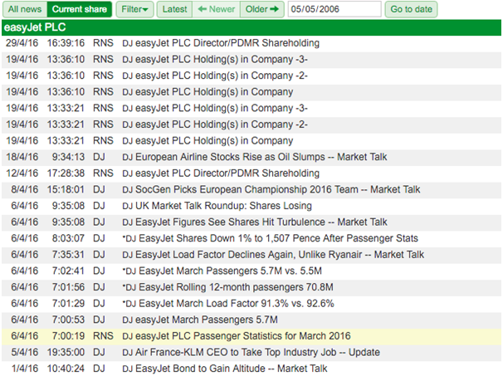Open 13:36:10 Holding(s) in Company -2- story
The image size is (503, 376).
pyautogui.click(x=215, y=76)
